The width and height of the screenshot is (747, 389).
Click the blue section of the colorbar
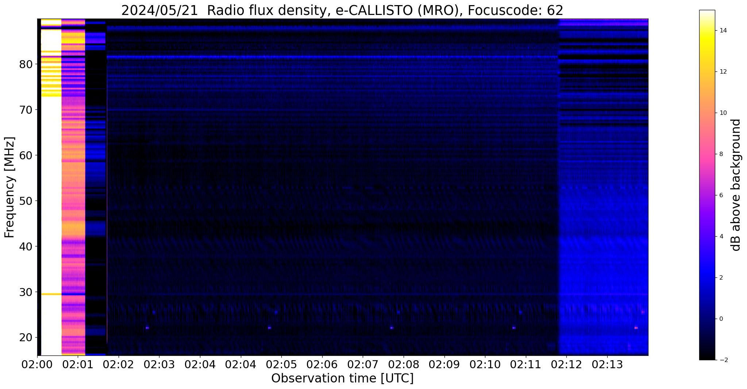pyautogui.click(x=707, y=273)
